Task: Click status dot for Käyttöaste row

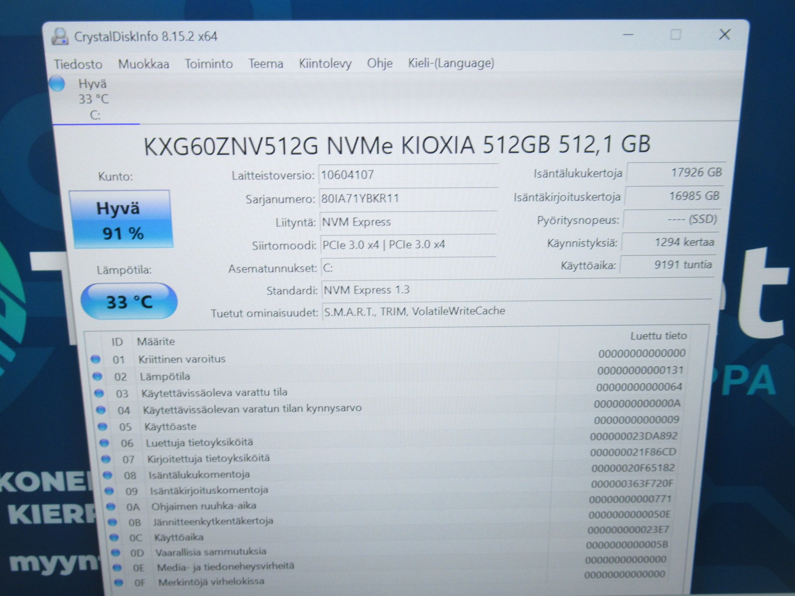Action: point(102,426)
